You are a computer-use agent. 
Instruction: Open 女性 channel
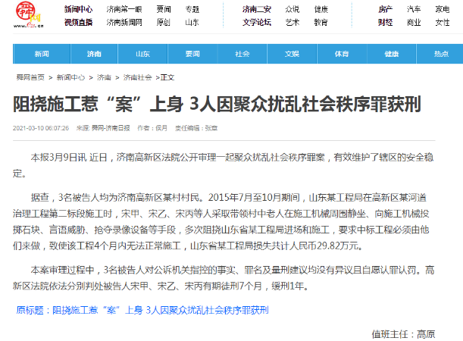pyautogui.click(x=443, y=23)
